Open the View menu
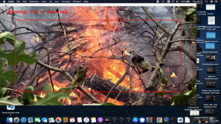 44,1
